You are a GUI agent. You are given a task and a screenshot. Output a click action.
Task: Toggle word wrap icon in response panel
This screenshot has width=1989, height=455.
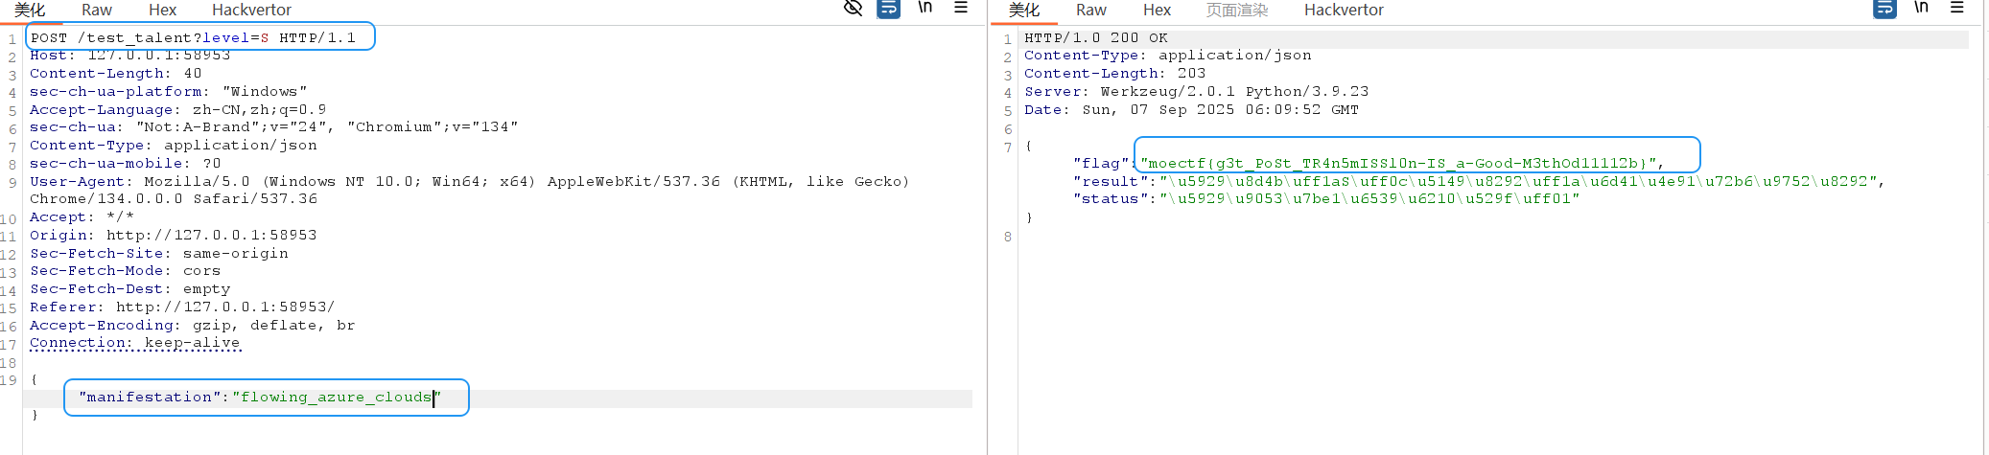(1884, 9)
